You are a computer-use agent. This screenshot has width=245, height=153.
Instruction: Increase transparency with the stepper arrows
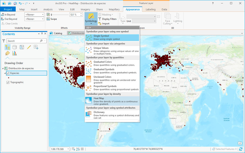click(x=81, y=14)
